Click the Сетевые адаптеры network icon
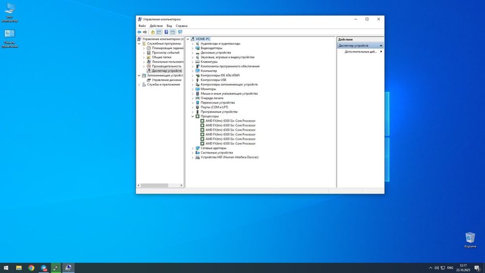The width and height of the screenshot is (485, 273). tap(197, 148)
